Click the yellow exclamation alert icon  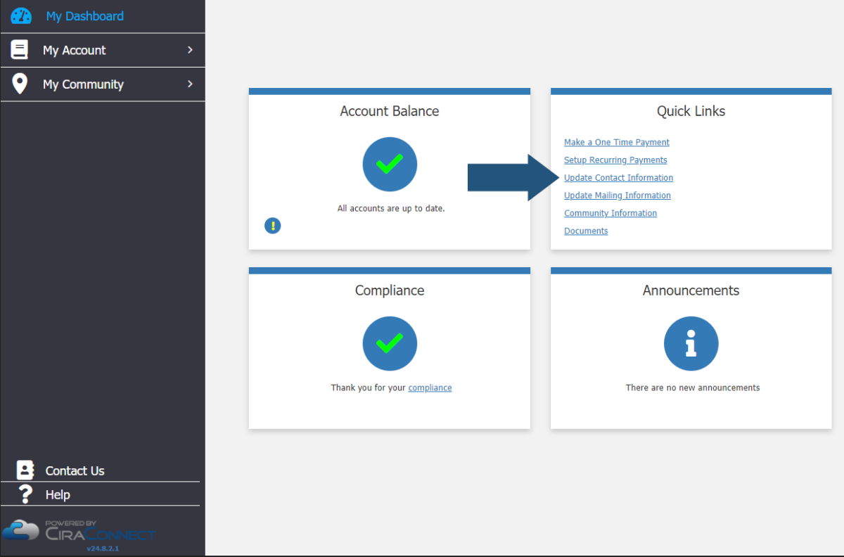272,226
